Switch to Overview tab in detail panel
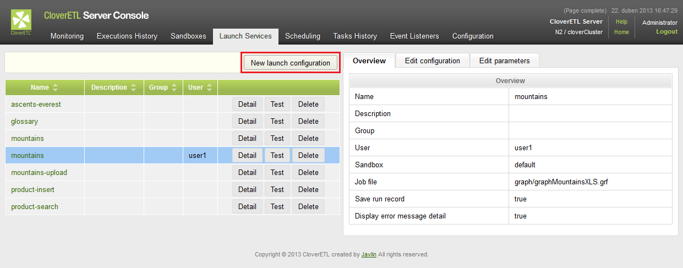Screen dimensions: 683x268 click(x=369, y=61)
